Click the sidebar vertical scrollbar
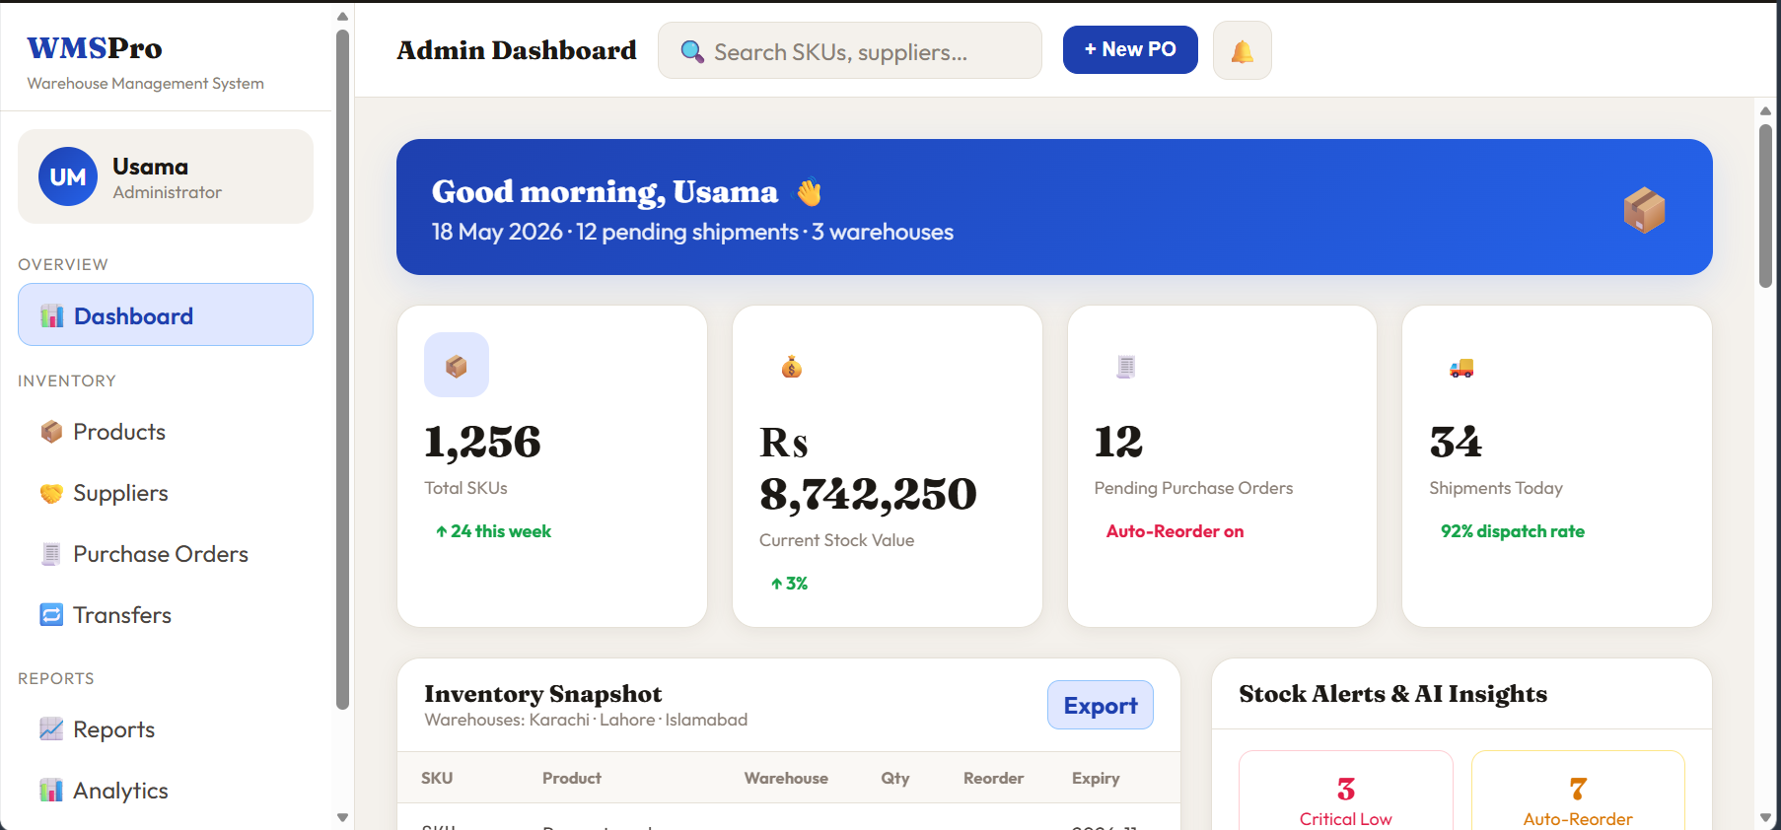The height and width of the screenshot is (830, 1781). 342,370
